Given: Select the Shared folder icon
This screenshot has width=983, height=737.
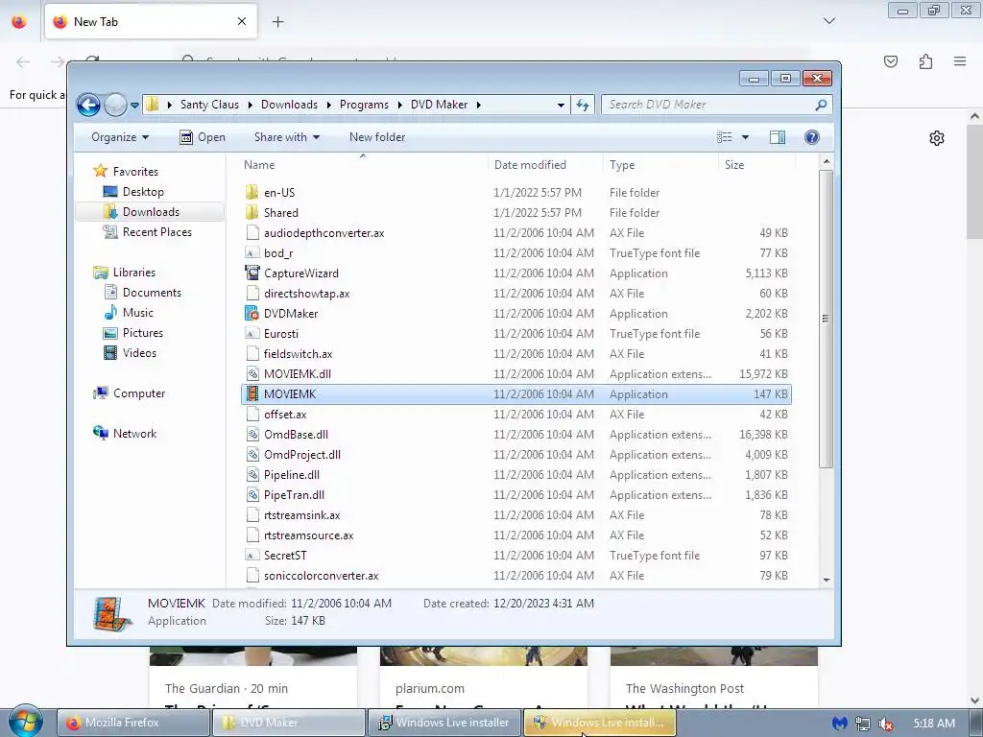Looking at the screenshot, I should 252,212.
